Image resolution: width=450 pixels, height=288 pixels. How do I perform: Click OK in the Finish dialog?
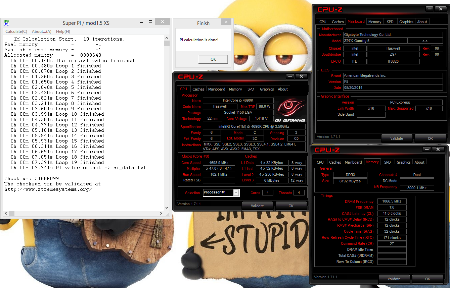213,59
